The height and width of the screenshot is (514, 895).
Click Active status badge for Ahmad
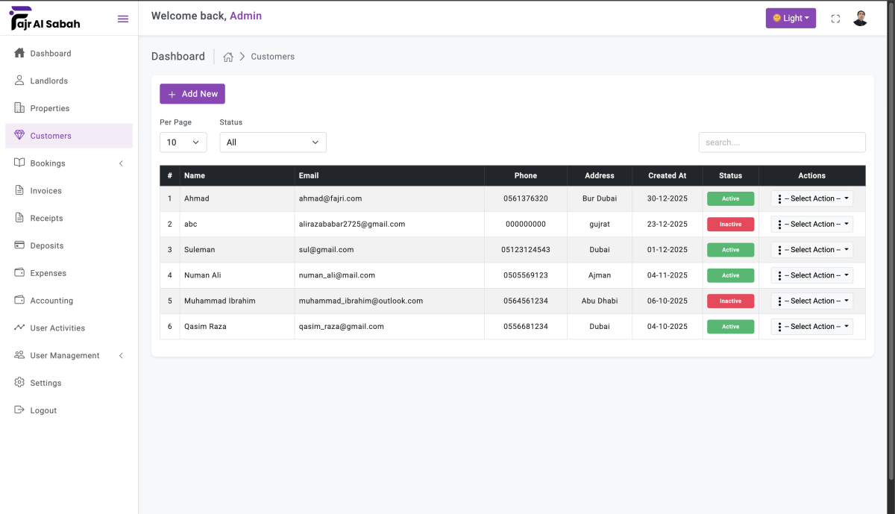[x=730, y=199]
